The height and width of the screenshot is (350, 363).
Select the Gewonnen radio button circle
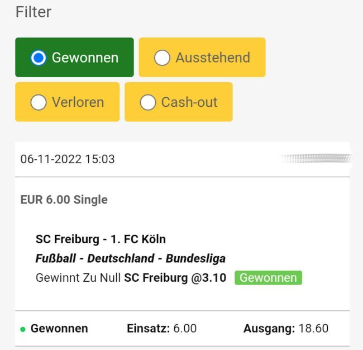point(38,58)
